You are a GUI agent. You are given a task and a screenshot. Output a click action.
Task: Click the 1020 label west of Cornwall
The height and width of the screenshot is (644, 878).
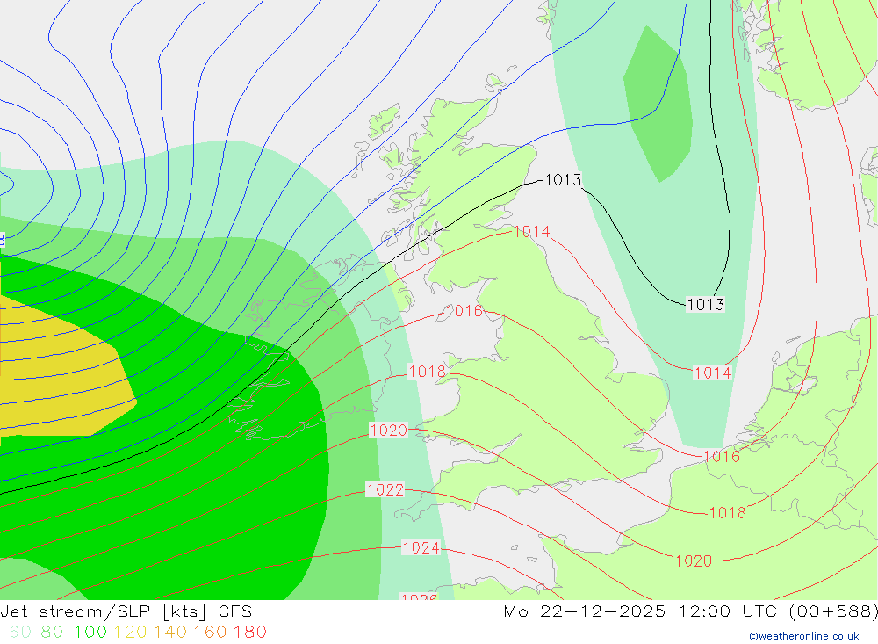(x=389, y=431)
